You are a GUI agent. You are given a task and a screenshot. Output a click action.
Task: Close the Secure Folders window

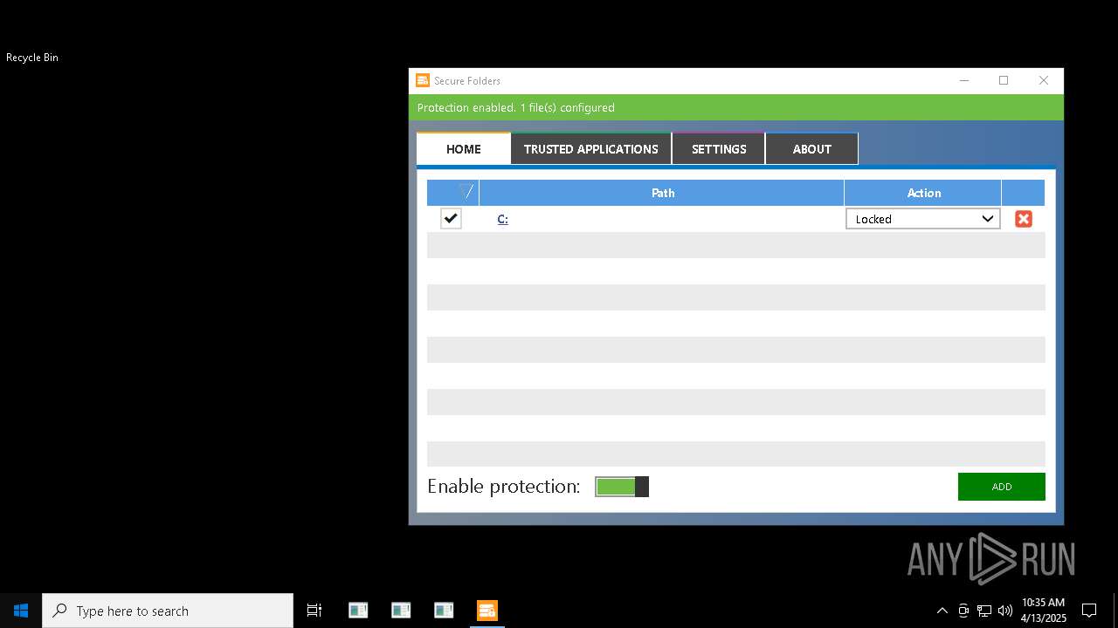pyautogui.click(x=1044, y=80)
